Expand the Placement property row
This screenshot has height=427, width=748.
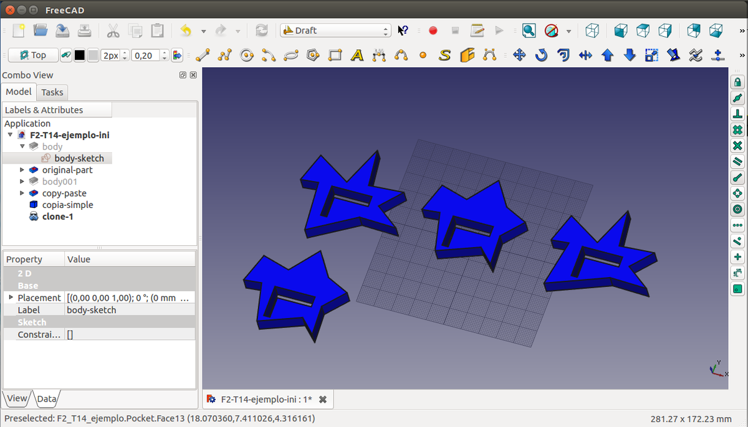(x=11, y=298)
